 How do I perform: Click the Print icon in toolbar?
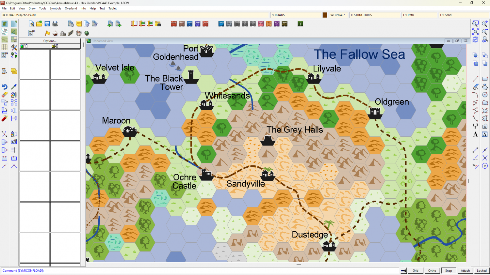(x=55, y=24)
